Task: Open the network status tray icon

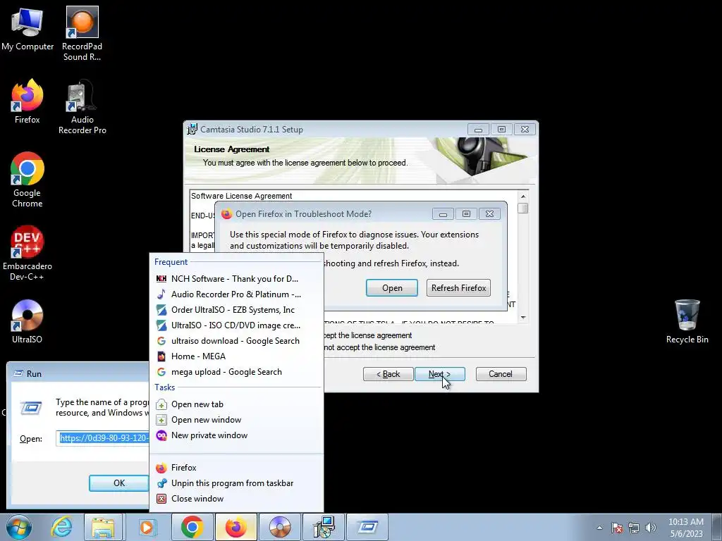Action: point(634,528)
